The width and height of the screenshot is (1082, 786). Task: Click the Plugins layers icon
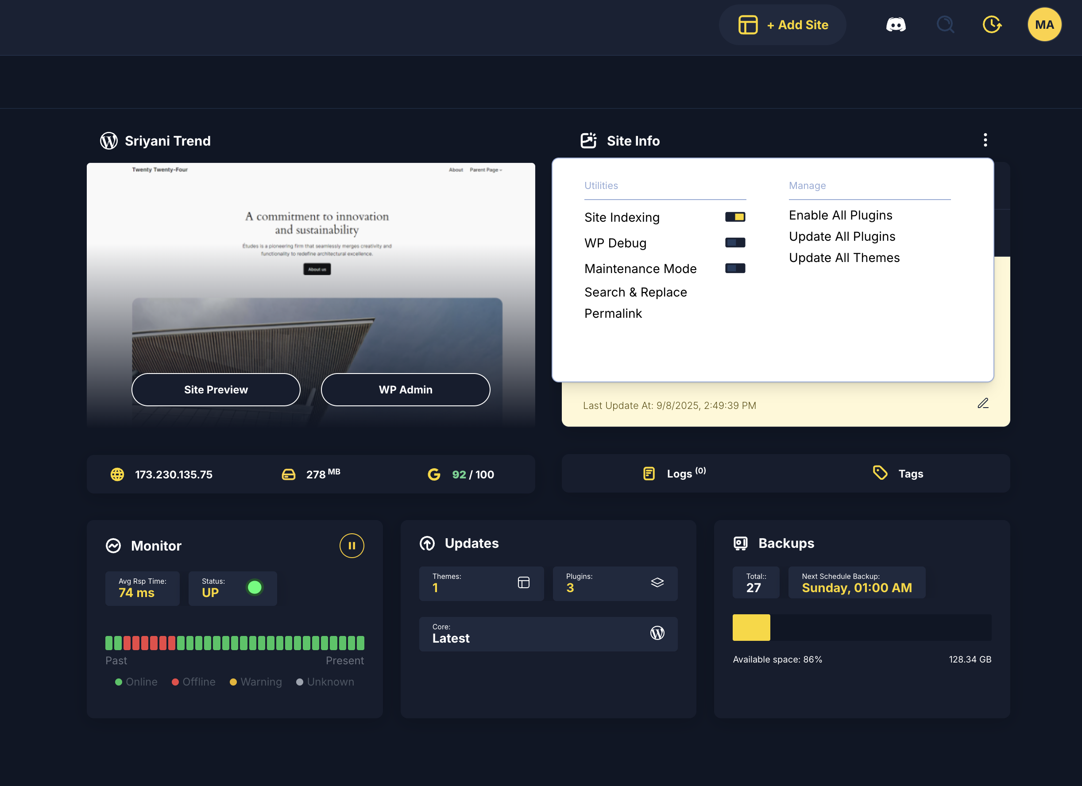pyautogui.click(x=657, y=582)
